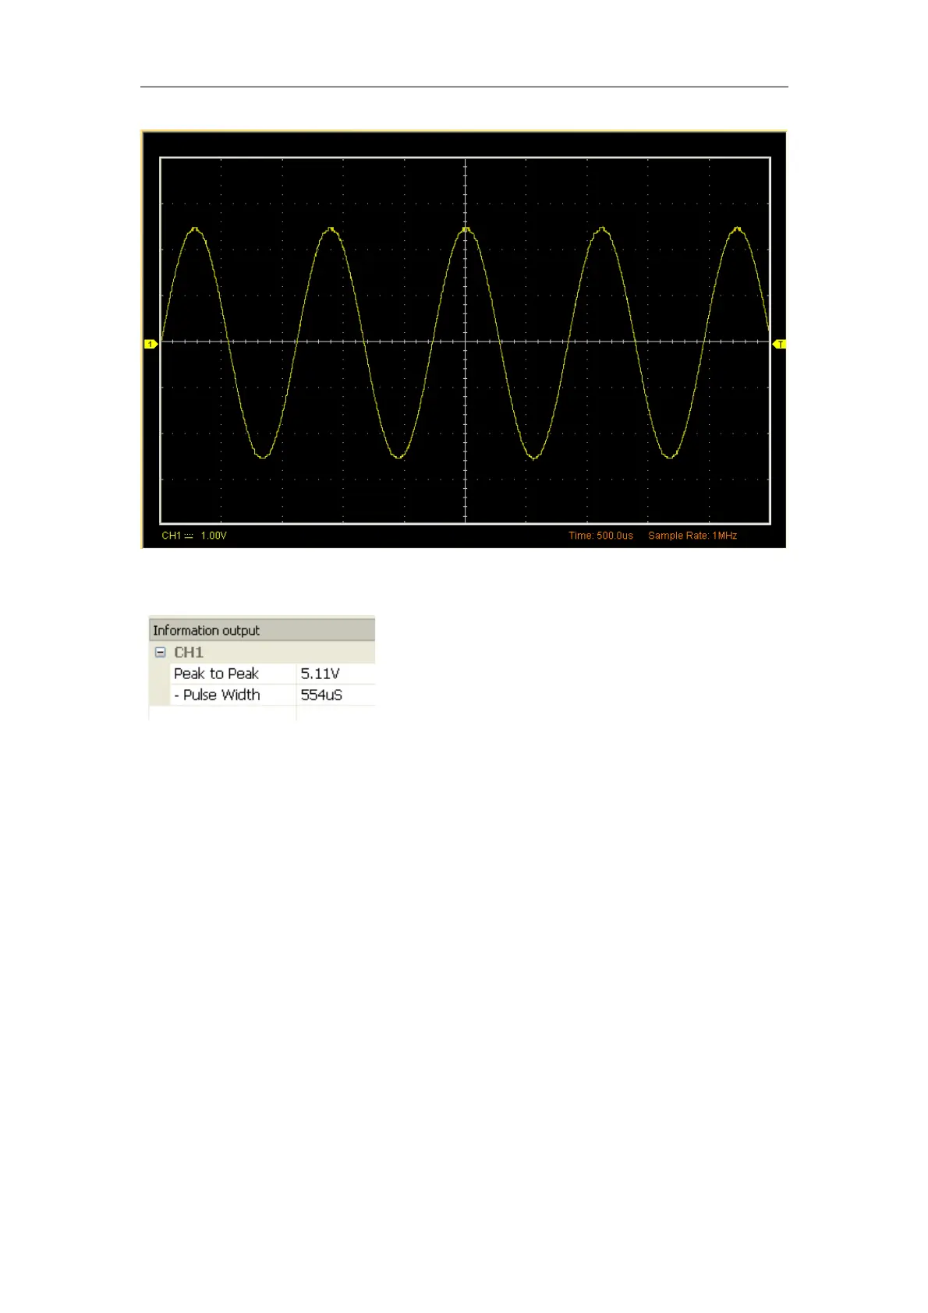Click the CH1 1.00V scale readout
Viewport: 928px width, 1313px height.
pyautogui.click(x=194, y=536)
